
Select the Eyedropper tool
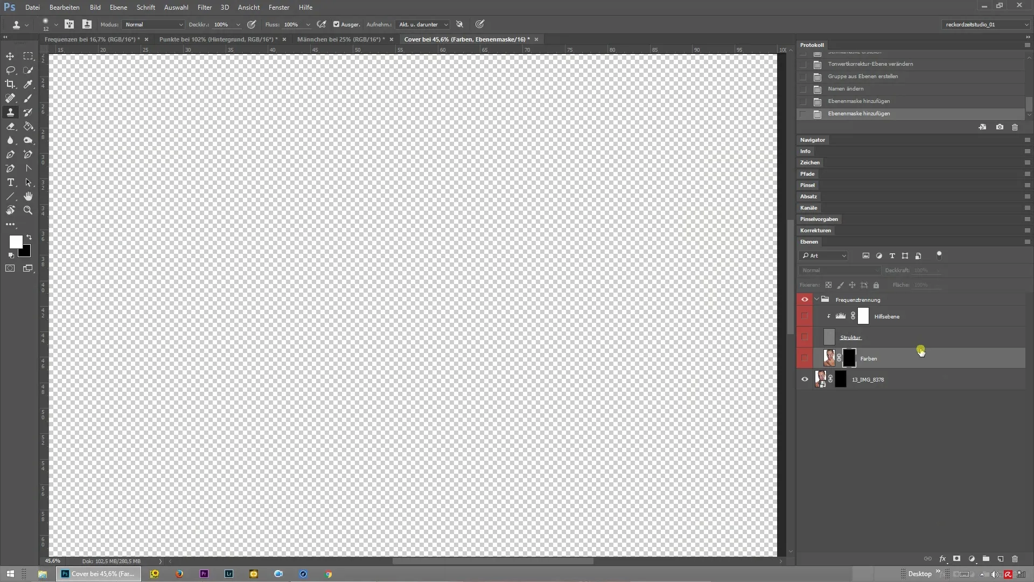pyautogui.click(x=28, y=84)
